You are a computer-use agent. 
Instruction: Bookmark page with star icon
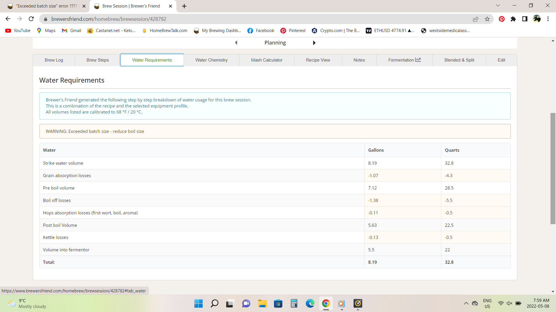pos(487,19)
